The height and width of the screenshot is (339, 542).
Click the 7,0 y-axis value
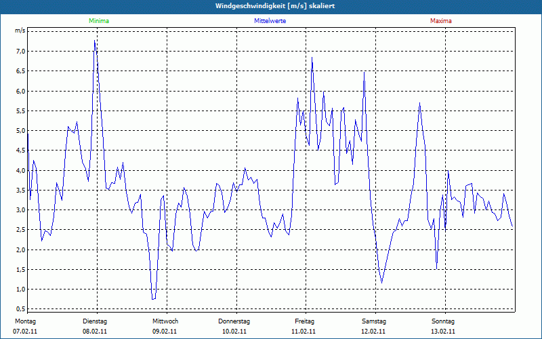point(20,52)
